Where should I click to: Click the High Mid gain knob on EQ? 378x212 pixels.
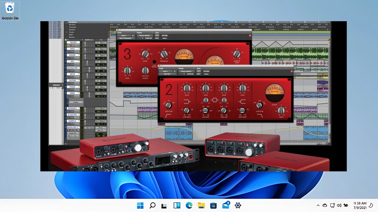(224, 88)
